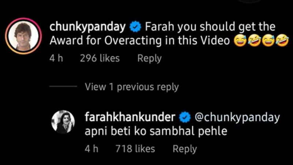The width and height of the screenshot is (293, 165).
Task: Click the chunkypanday username
Action: (x=88, y=27)
